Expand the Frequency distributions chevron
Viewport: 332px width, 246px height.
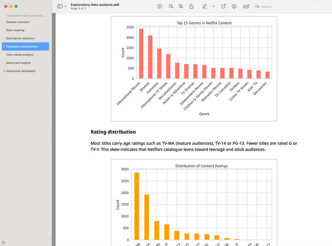coord(4,46)
